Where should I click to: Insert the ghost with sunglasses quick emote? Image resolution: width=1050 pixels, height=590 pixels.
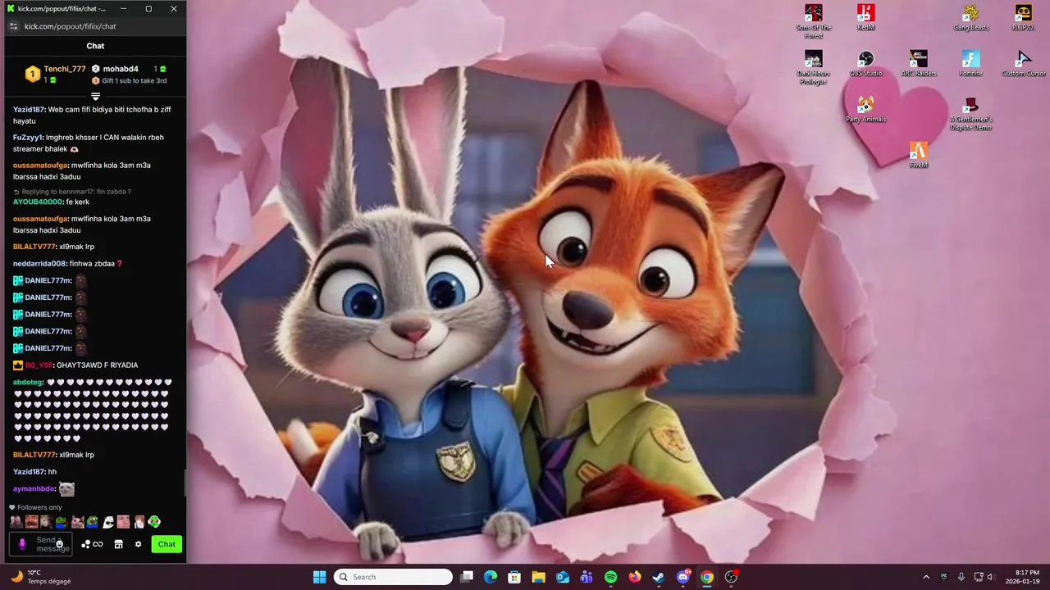pyautogui.click(x=107, y=522)
